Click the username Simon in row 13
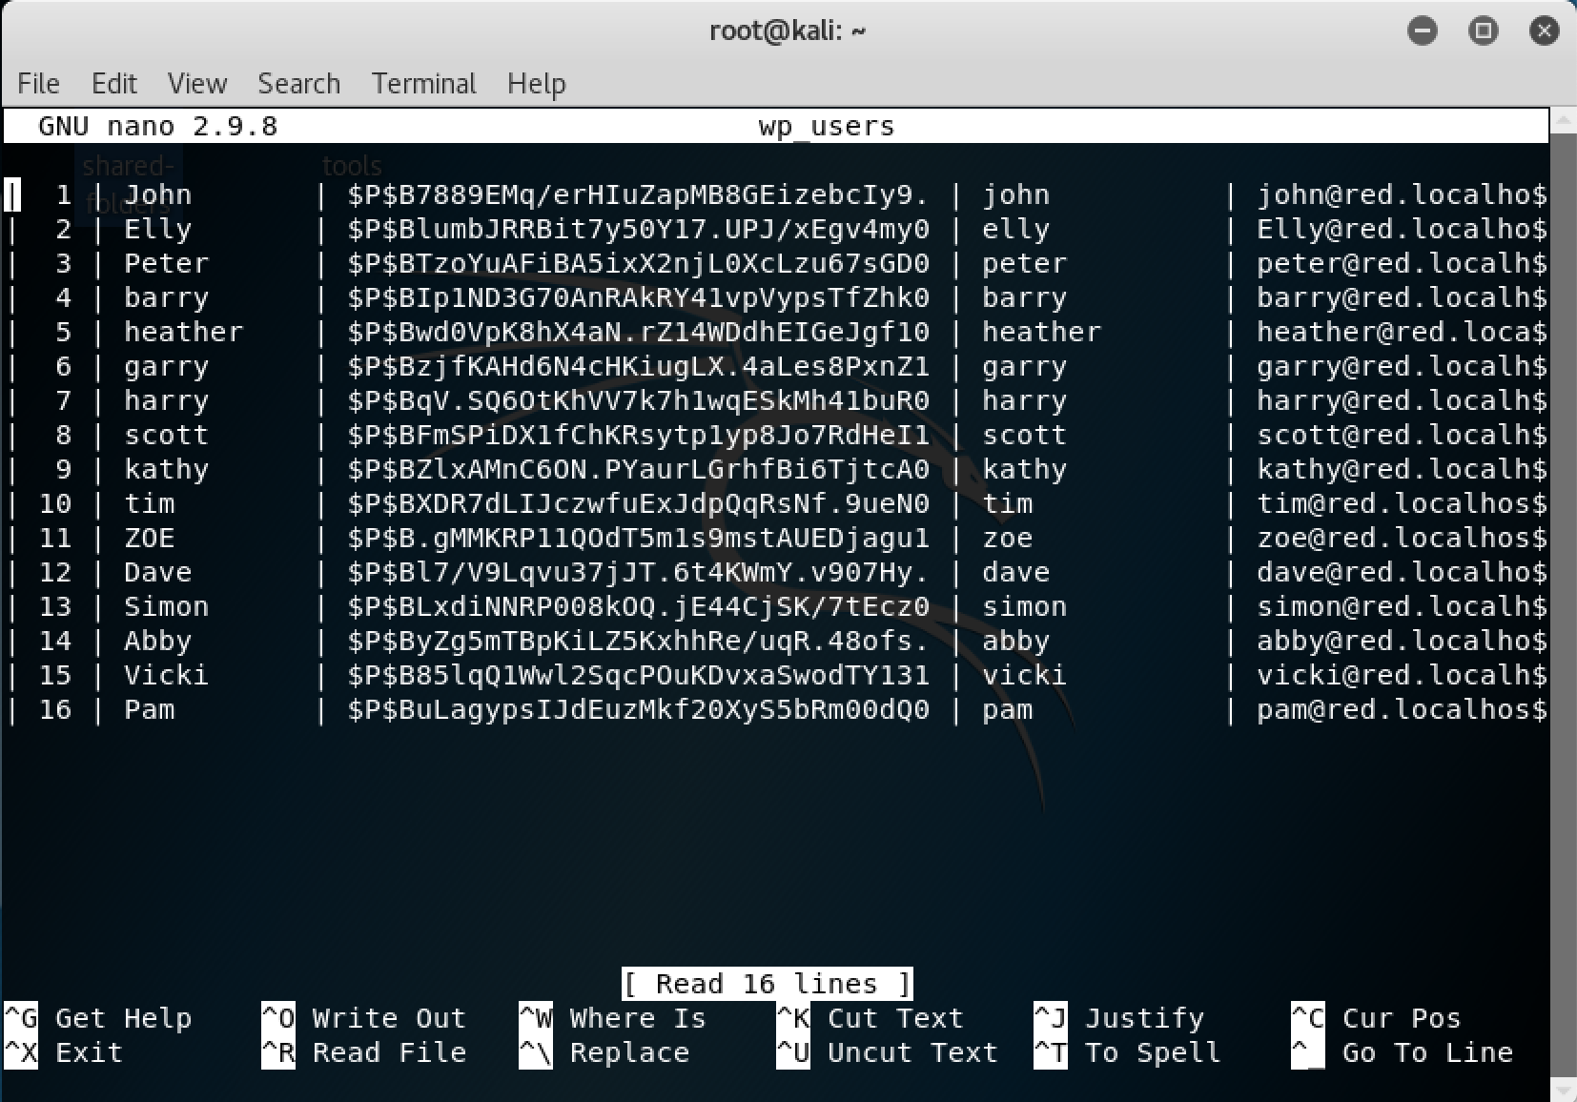The height and width of the screenshot is (1102, 1577). point(167,607)
